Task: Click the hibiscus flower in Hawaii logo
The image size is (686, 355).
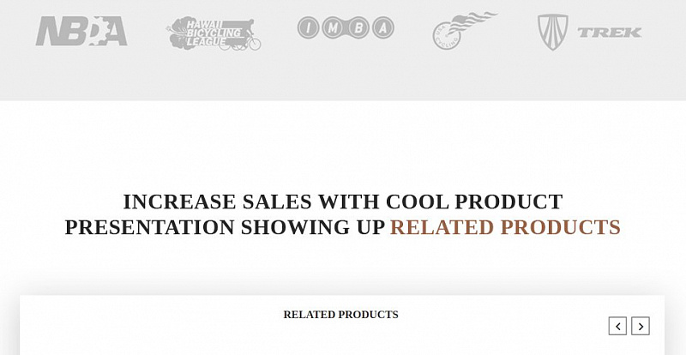Action: (180, 33)
